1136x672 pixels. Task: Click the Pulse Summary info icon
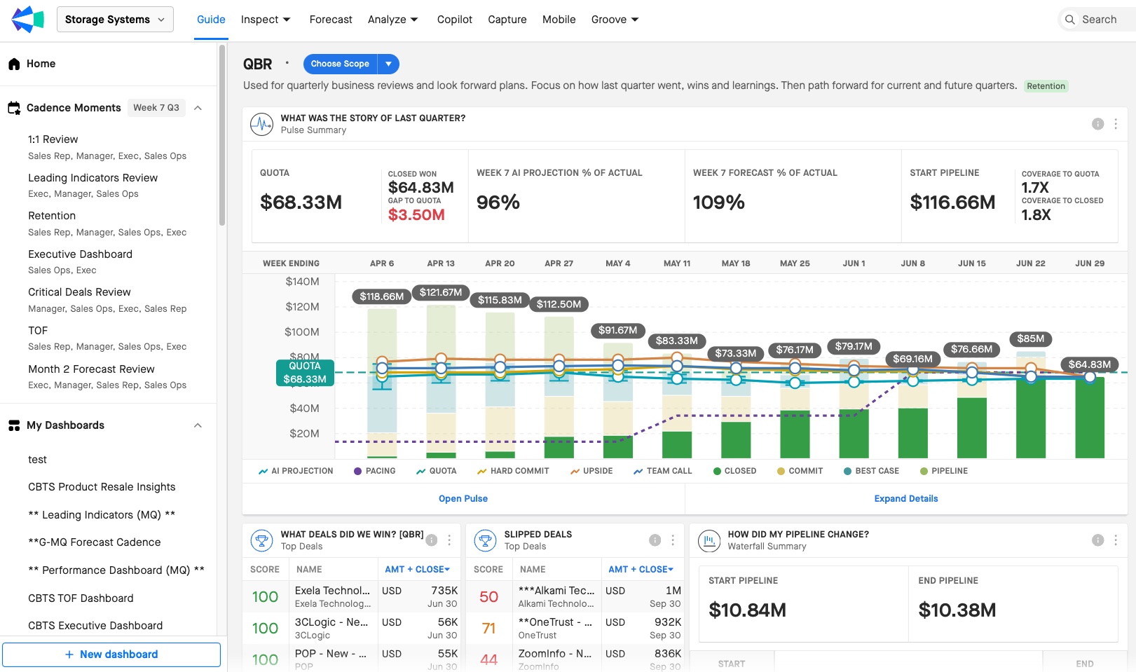(1097, 124)
